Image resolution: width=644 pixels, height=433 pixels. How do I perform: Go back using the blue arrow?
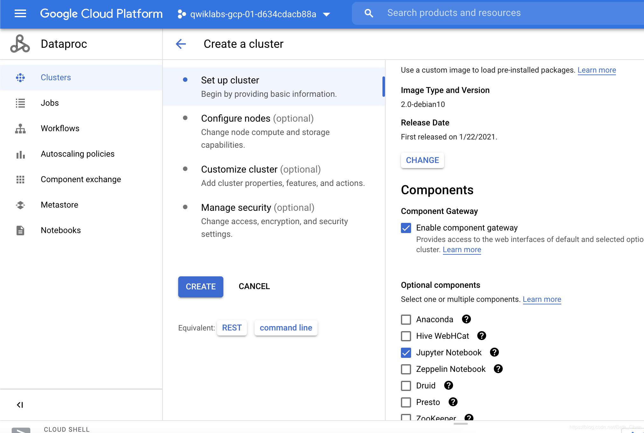click(x=181, y=44)
